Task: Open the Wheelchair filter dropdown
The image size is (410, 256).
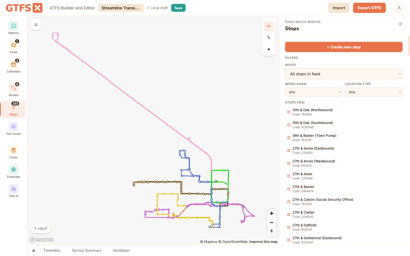Action: 314,92
